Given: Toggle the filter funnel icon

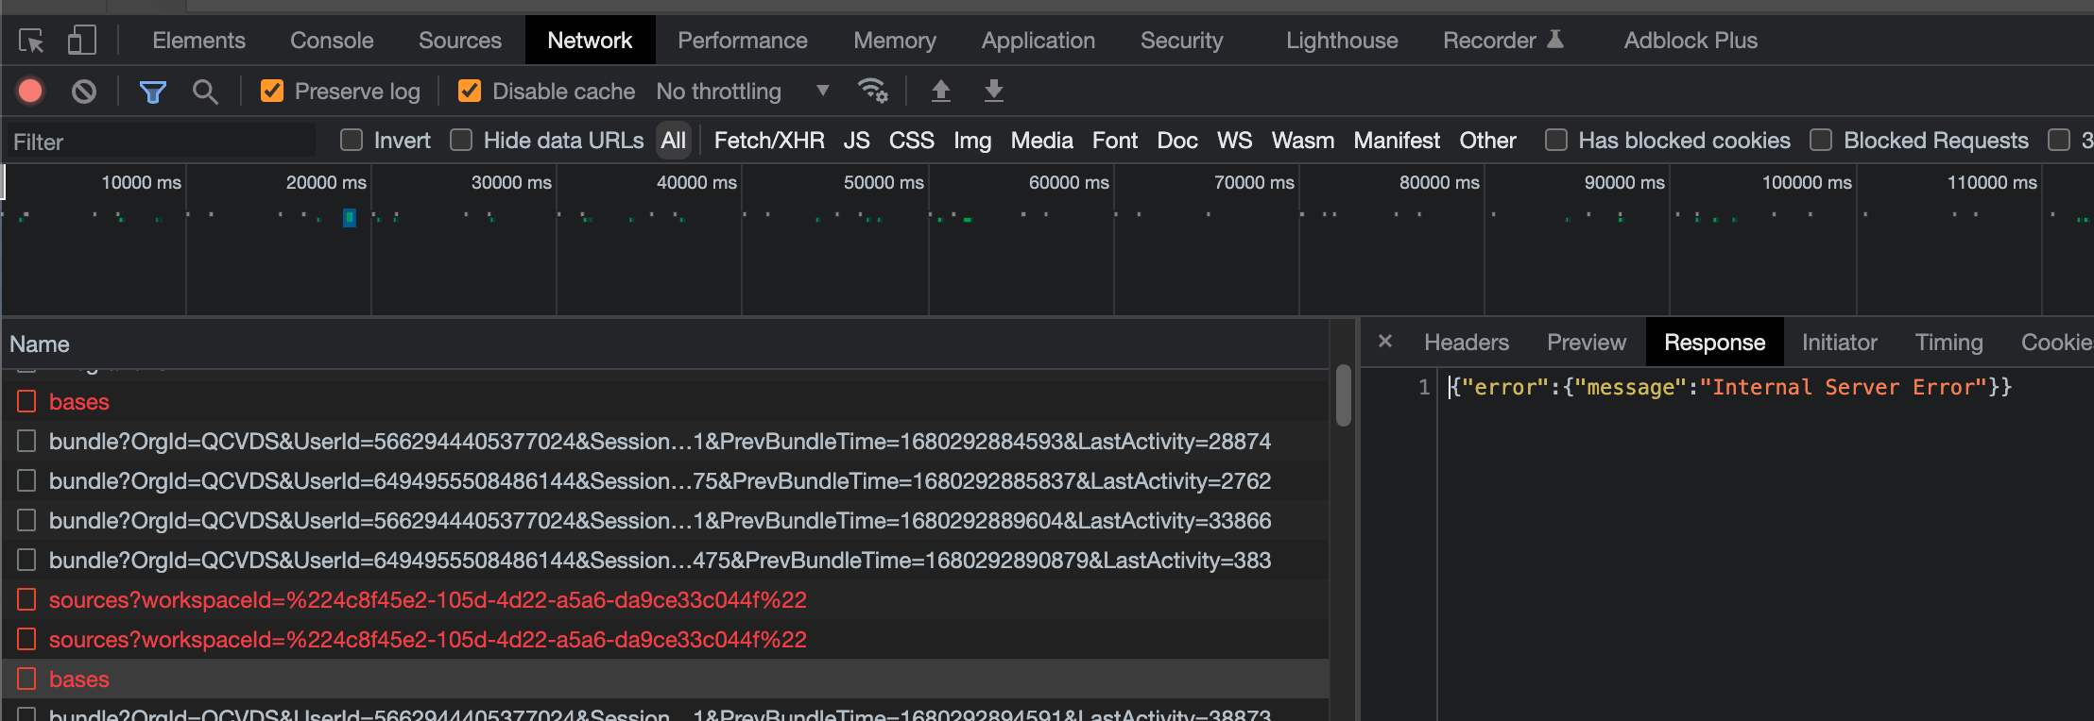Looking at the screenshot, I should coord(152,92).
